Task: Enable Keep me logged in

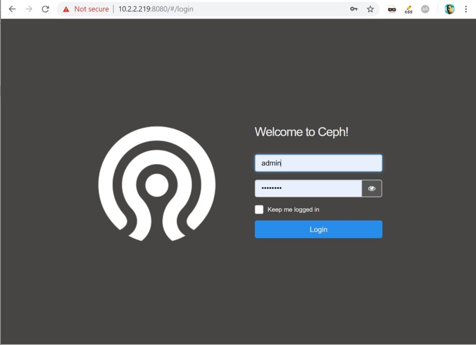Action: [259, 209]
